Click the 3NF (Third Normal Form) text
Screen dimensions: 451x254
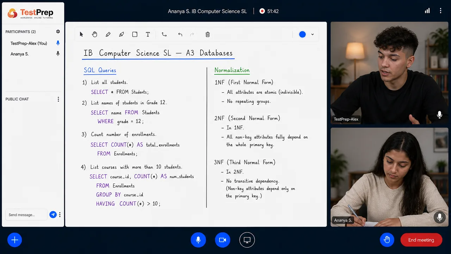point(245,162)
